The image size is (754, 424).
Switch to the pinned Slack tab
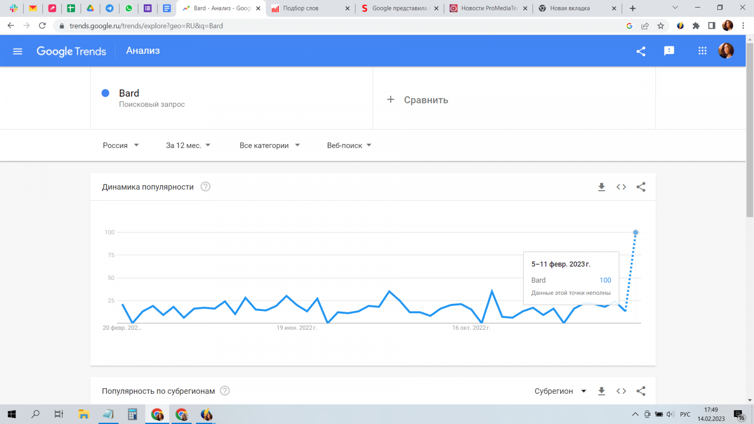point(14,8)
